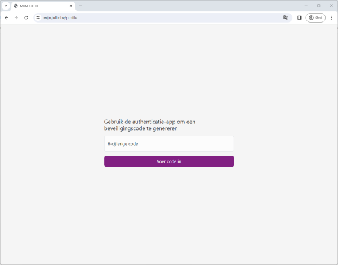Open Chrome's three-dot menu
The image size is (338, 265).
[x=331, y=17]
